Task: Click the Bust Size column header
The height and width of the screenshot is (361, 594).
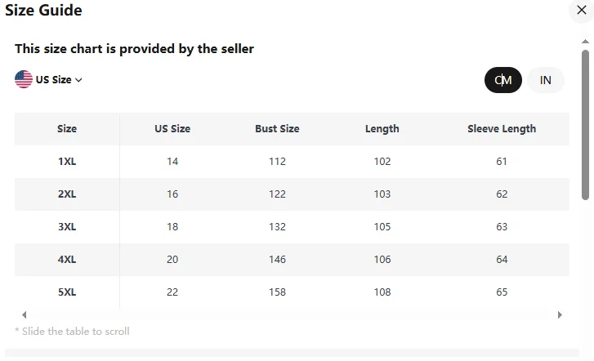Action: pos(277,129)
